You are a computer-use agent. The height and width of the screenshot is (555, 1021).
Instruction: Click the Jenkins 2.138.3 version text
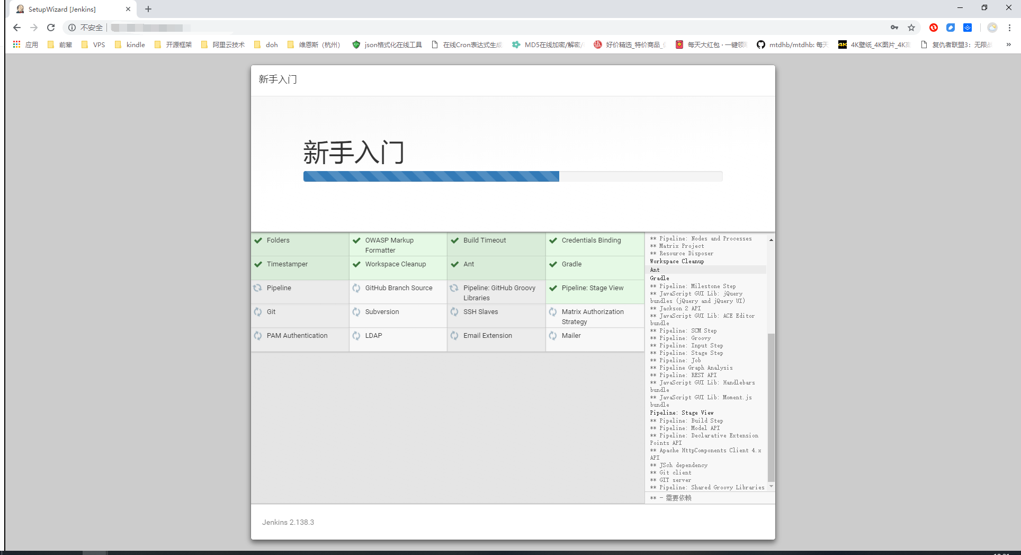click(288, 522)
